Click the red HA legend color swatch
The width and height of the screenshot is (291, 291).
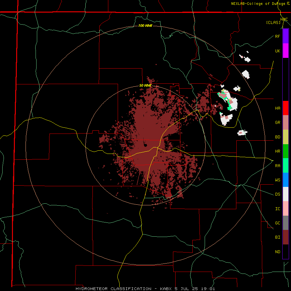click(x=286, y=108)
